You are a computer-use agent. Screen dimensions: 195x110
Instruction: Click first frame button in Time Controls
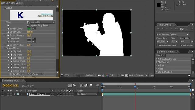pyautogui.click(x=158, y=29)
